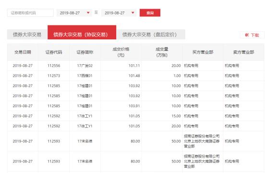Image resolution: width=266 pixels, height=173 pixels.
Task: Click the 17西煤01 security name
Action: click(85, 76)
